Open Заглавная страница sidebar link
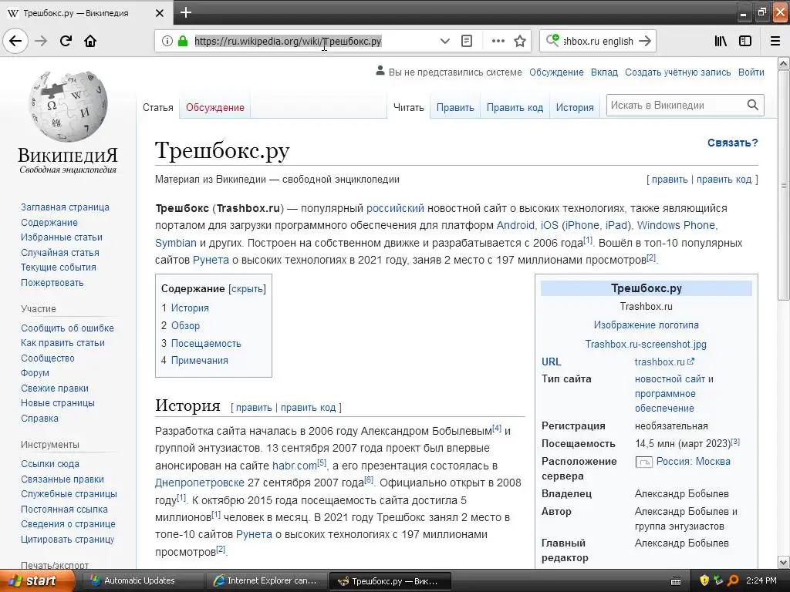Image resolution: width=790 pixels, height=592 pixels. [x=65, y=207]
